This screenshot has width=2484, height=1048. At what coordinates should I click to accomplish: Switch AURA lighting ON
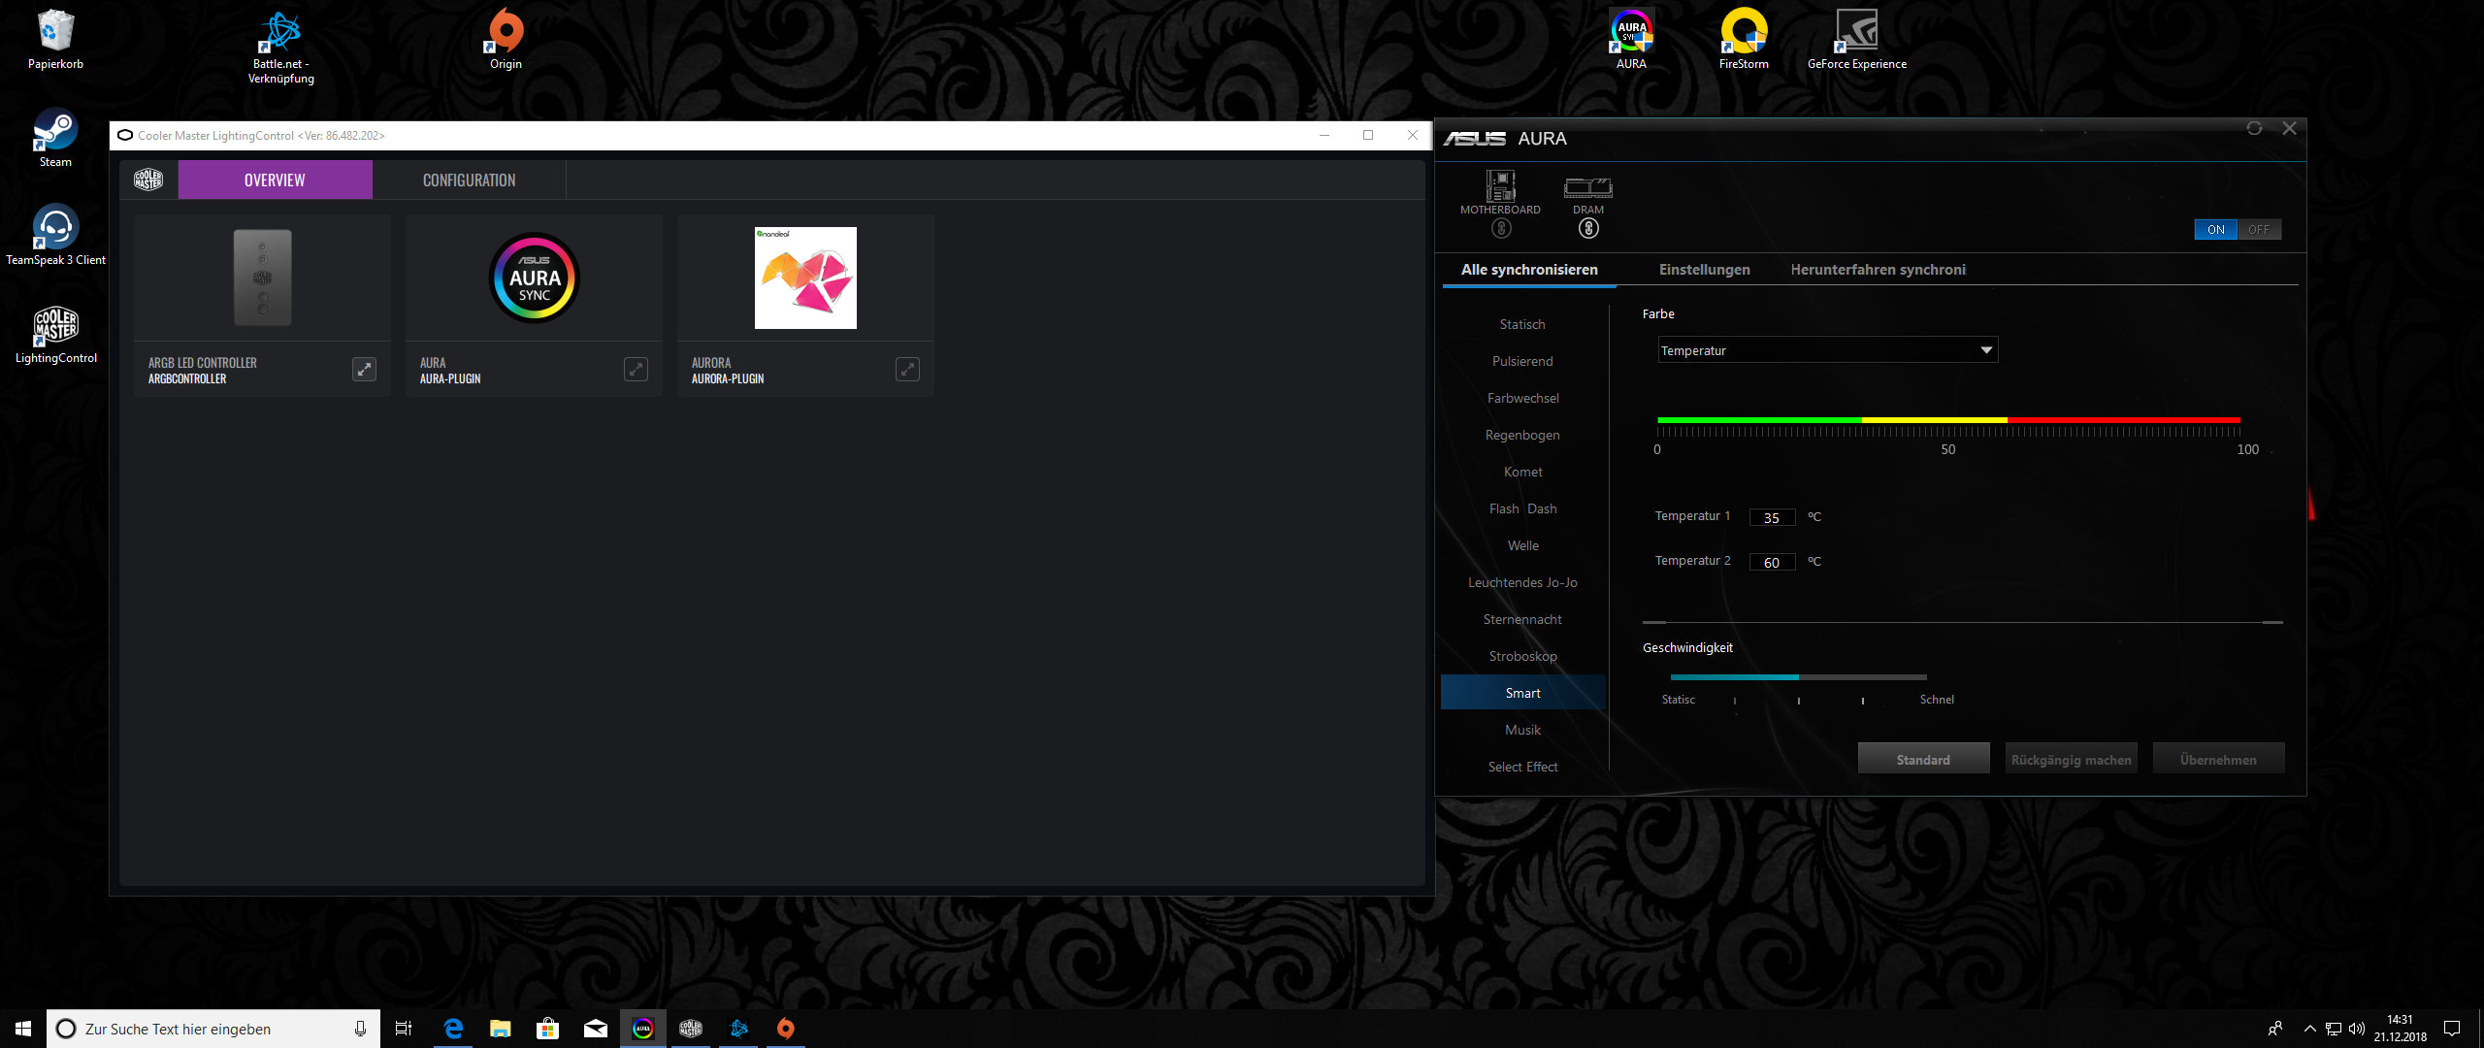click(x=2215, y=230)
